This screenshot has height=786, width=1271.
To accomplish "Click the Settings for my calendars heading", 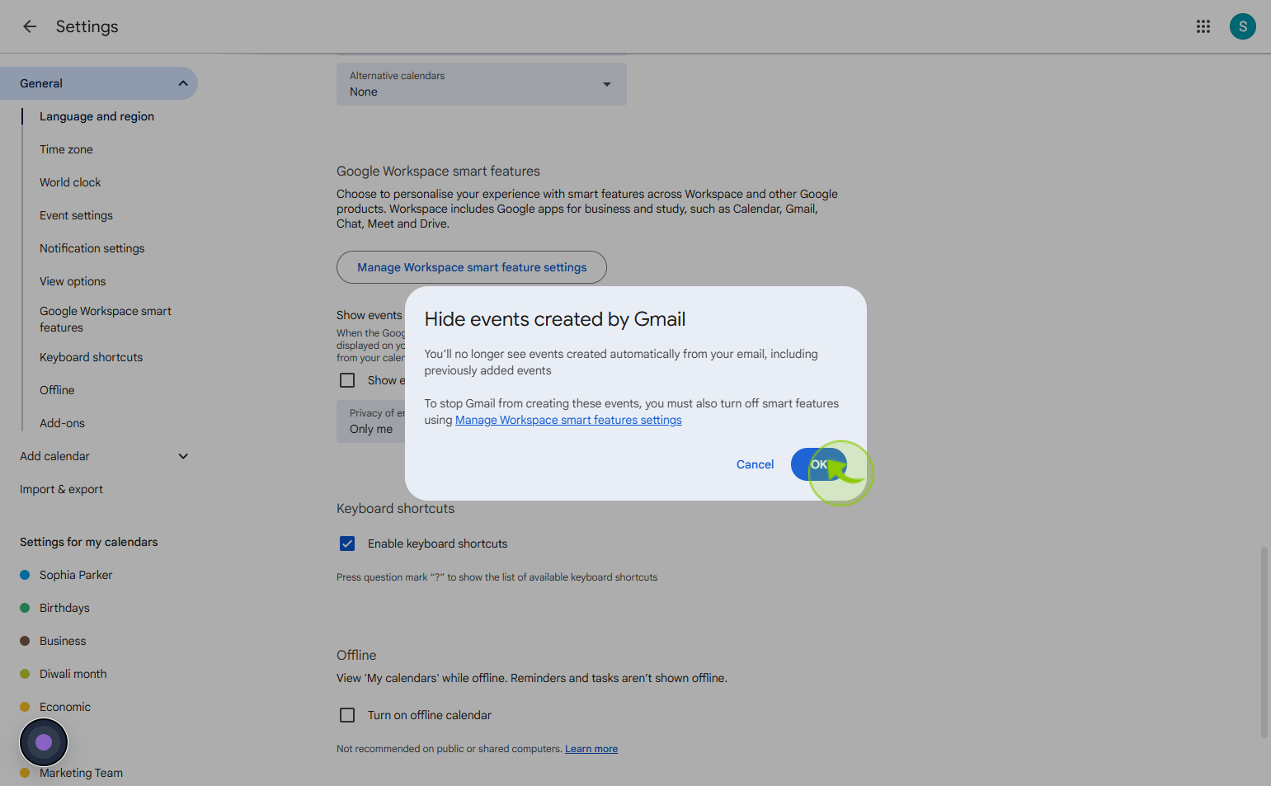I will click(x=88, y=542).
